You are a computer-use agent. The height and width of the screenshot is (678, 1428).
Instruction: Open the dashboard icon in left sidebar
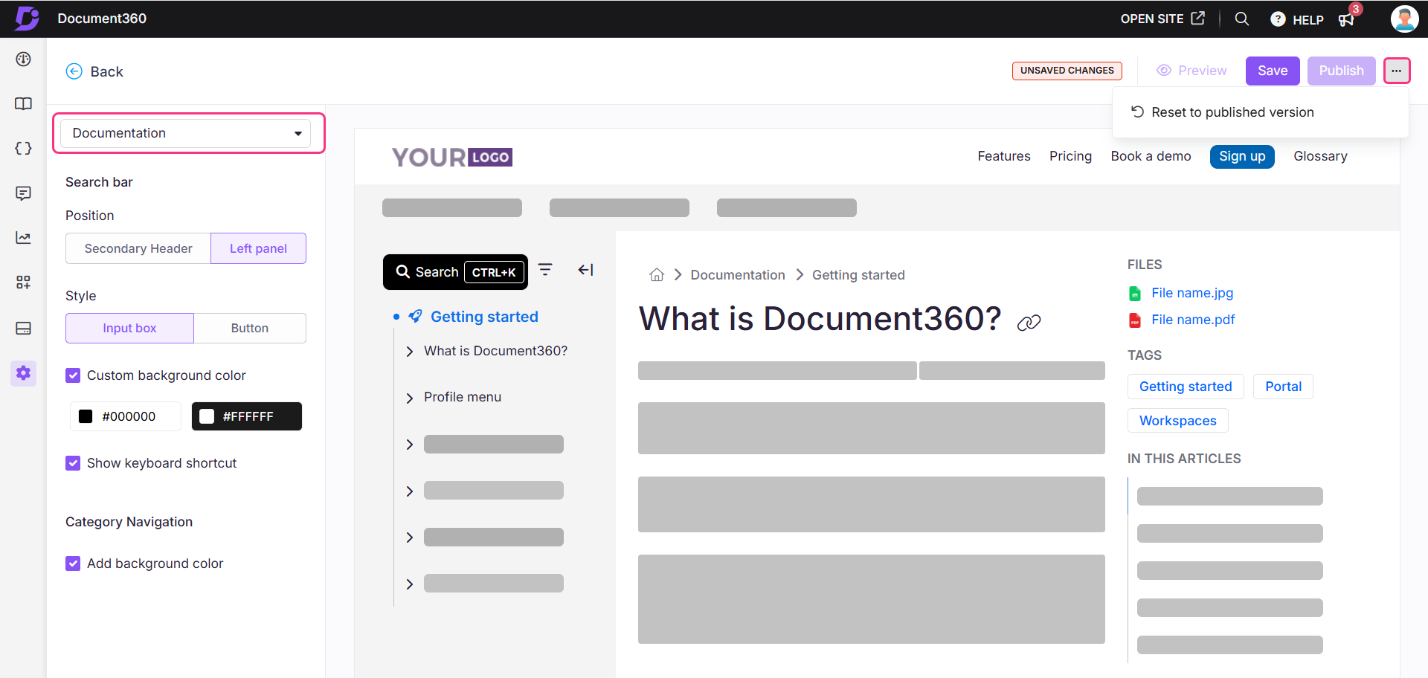[x=23, y=59]
